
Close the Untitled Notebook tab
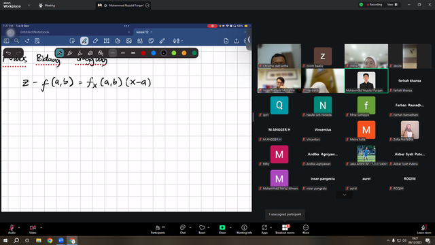pyautogui.click(x=128, y=32)
